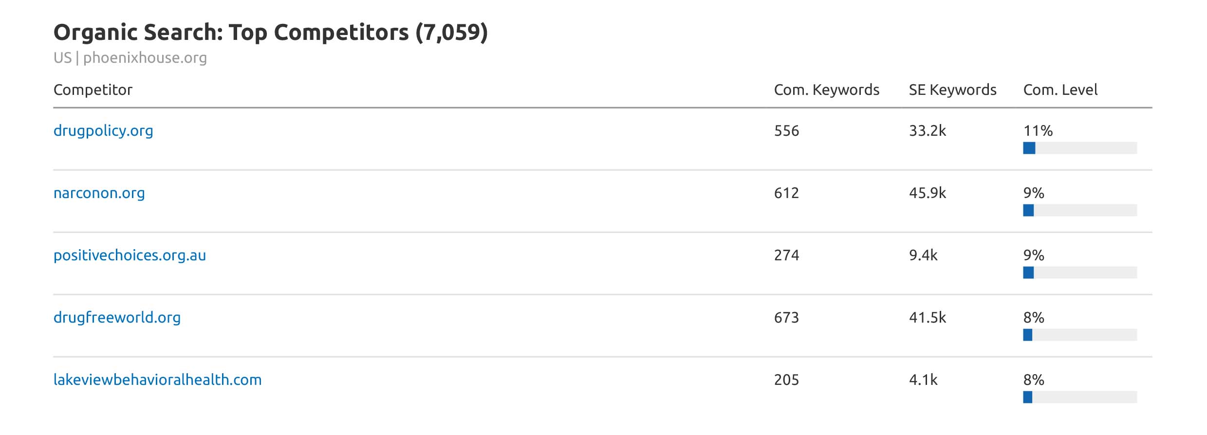
Task: Click the Com. Level column header
Action: tap(1060, 90)
